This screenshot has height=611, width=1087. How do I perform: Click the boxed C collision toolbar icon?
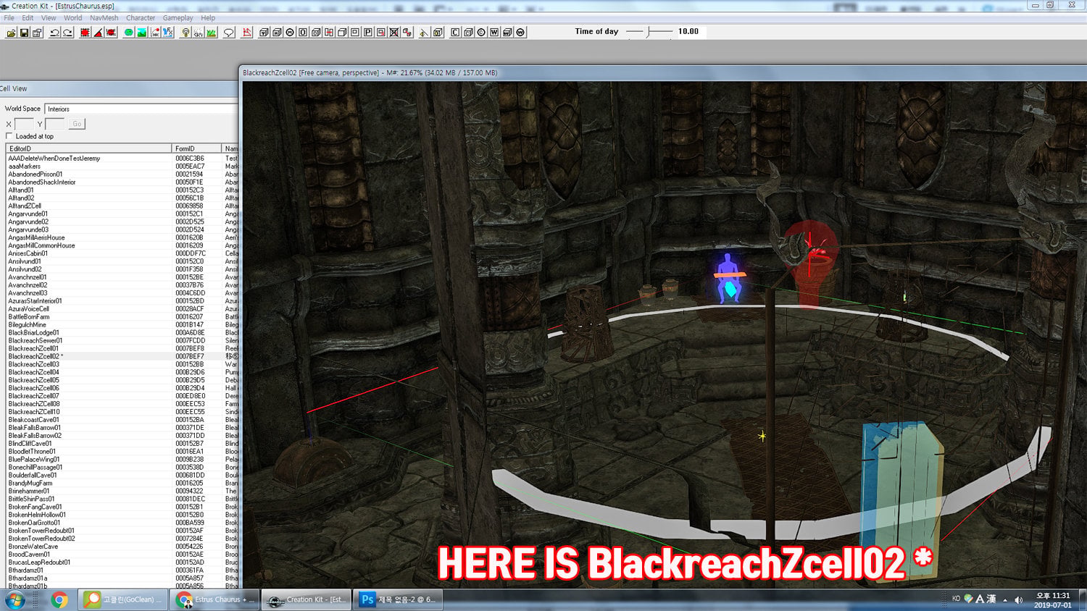tap(455, 33)
